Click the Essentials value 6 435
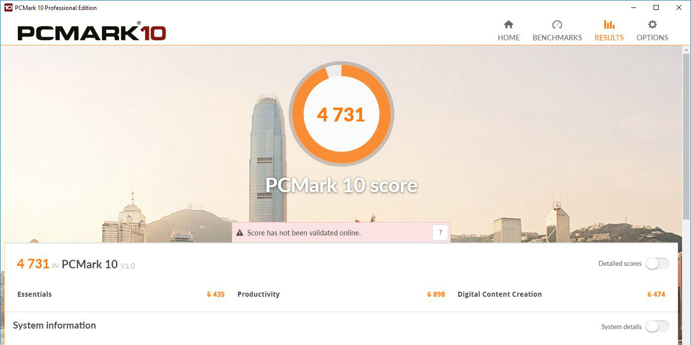Image resolution: width=691 pixels, height=345 pixels. (x=216, y=294)
